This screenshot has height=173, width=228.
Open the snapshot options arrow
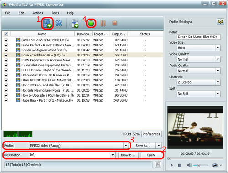coord(221,165)
